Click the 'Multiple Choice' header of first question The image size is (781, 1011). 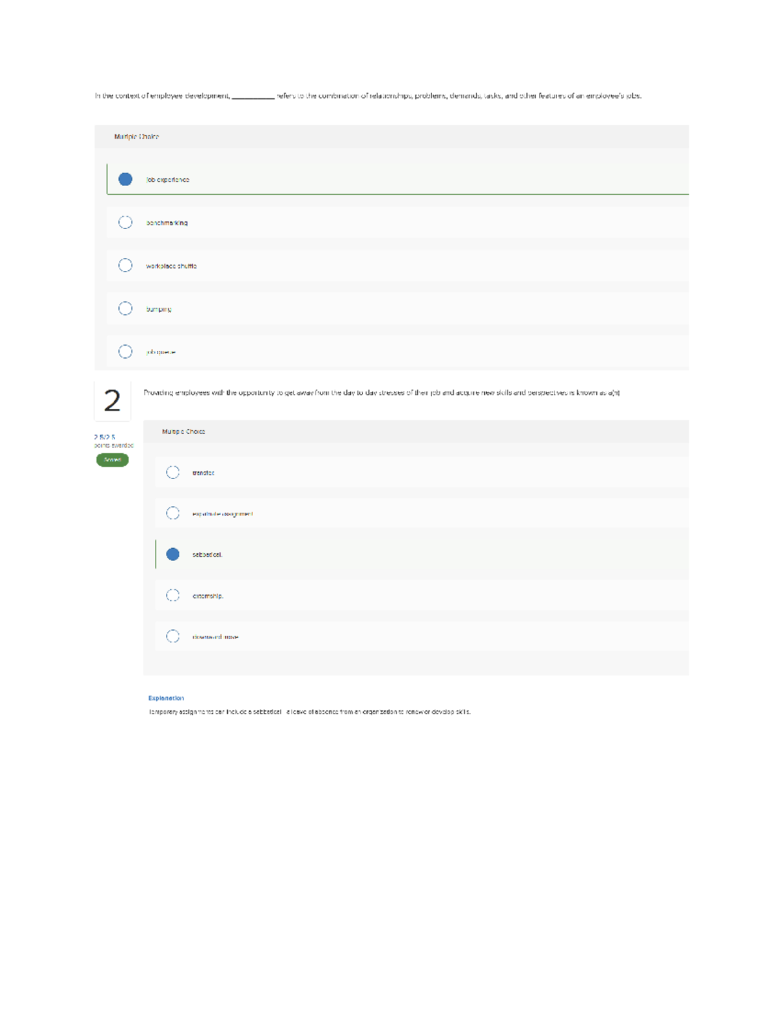(x=137, y=137)
